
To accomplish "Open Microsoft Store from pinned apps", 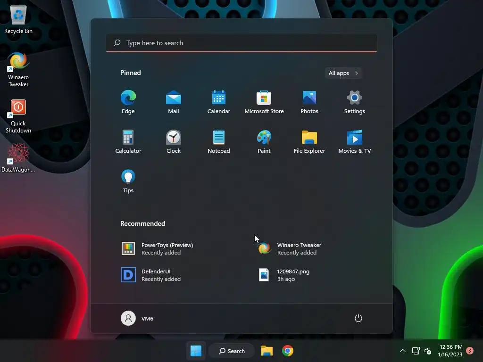I will [264, 102].
